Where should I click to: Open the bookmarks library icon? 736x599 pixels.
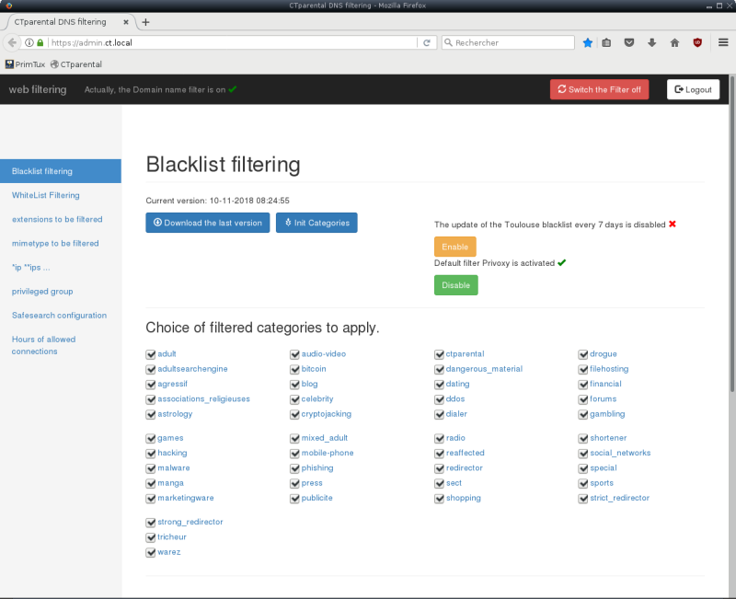(606, 42)
